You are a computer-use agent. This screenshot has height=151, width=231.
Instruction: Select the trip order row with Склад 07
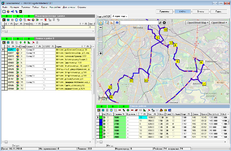coord(47,56)
